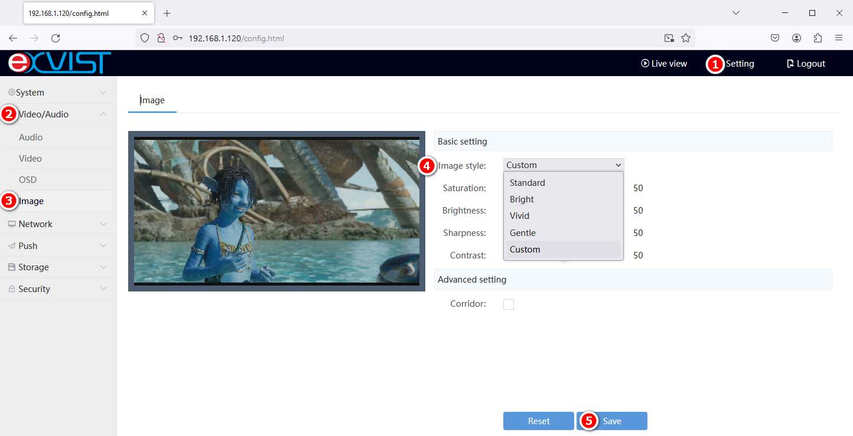Open the Firefox hamburger application menu
Screen dimensions: 853x436
coord(839,38)
